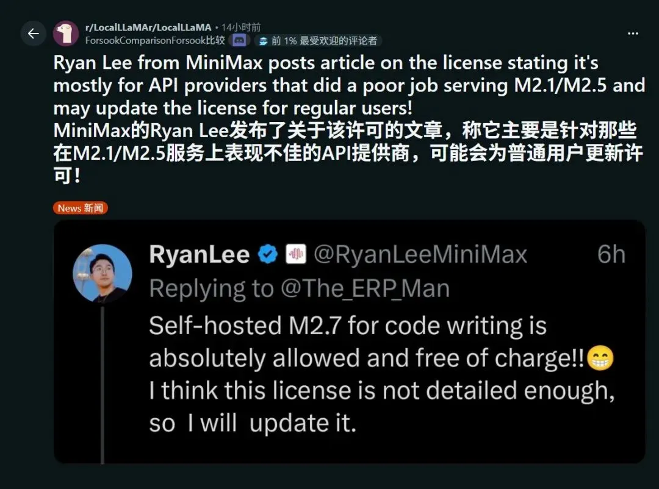Open the r/LocalLLaMA subreddit avatar
659x489 pixels.
(66, 33)
